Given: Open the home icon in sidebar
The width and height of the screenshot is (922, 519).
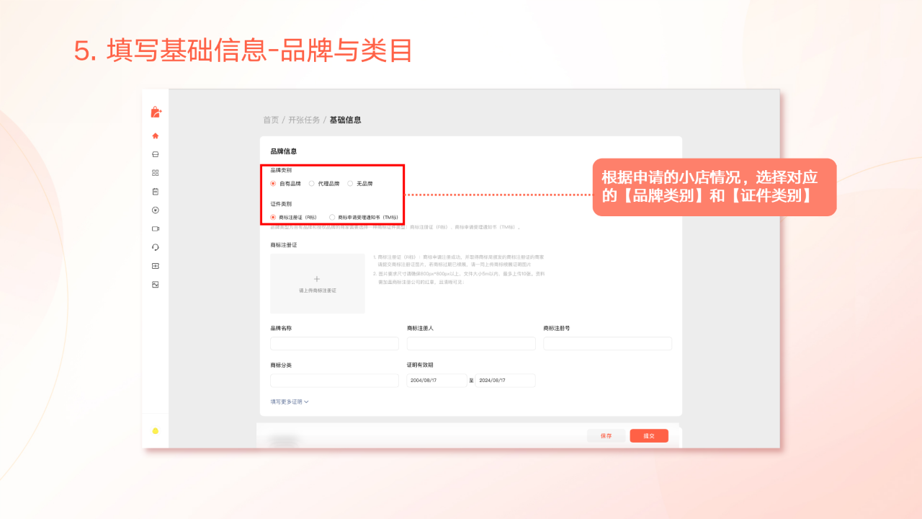Looking at the screenshot, I should [x=155, y=136].
